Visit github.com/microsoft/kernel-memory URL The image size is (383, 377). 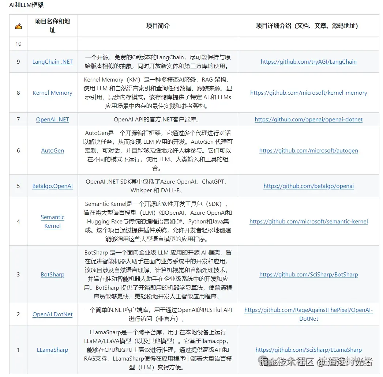click(308, 93)
